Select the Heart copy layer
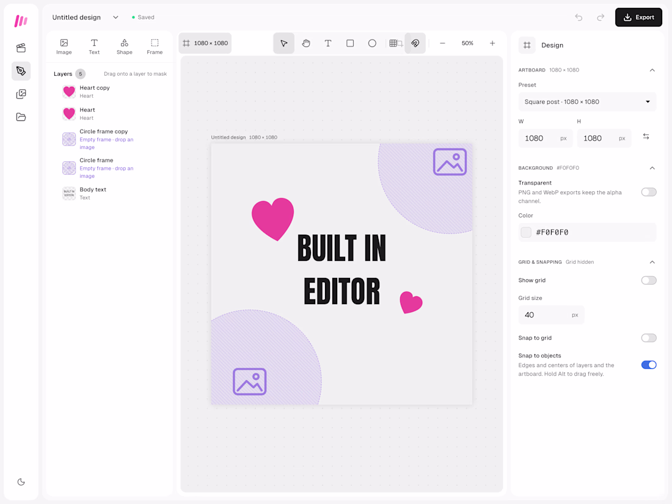Screen dimensions: 672x504 [x=110, y=92]
